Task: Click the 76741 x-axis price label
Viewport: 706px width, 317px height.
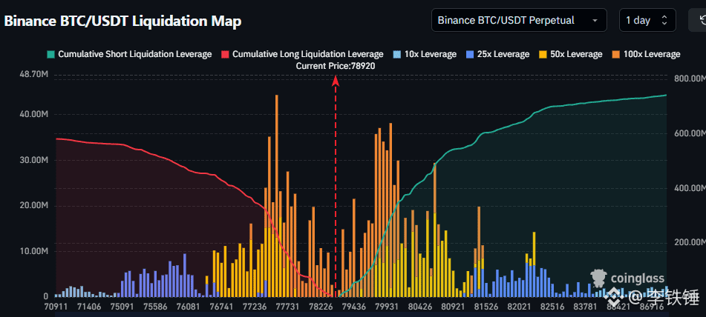Action: tap(220, 307)
